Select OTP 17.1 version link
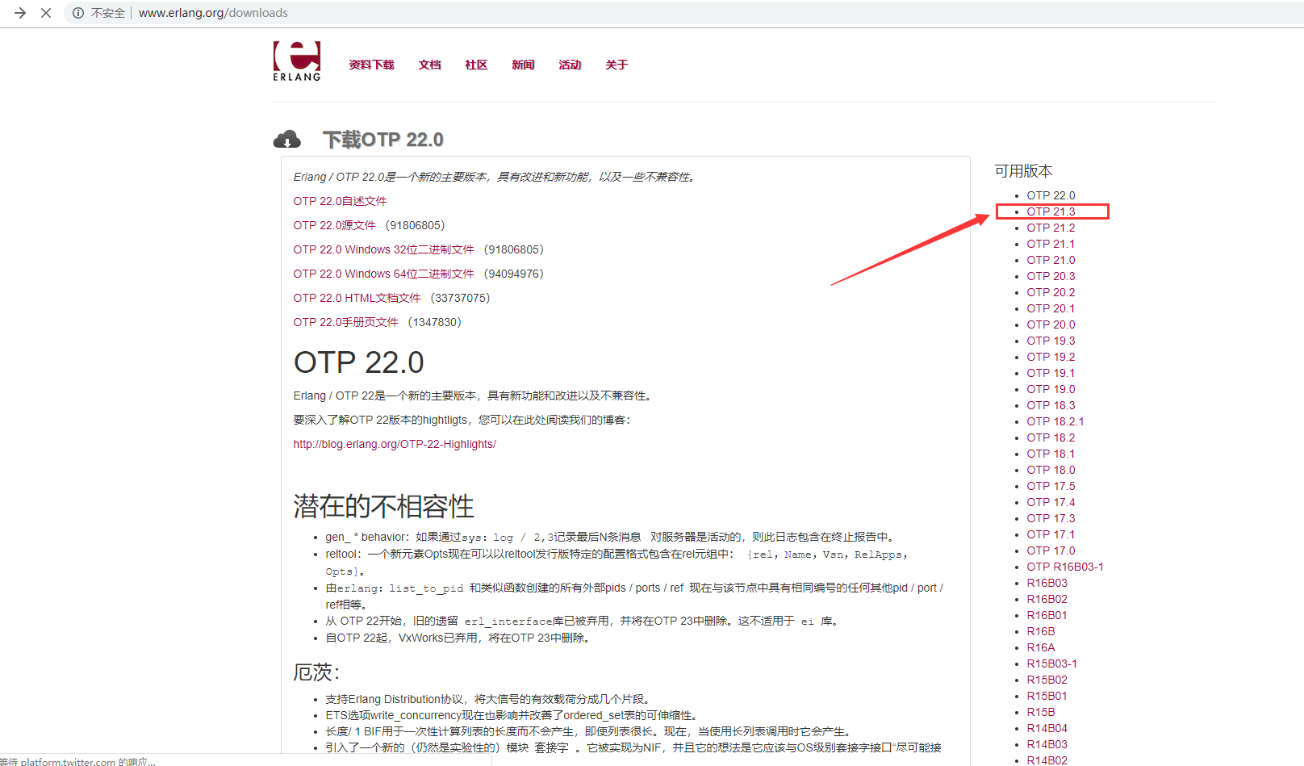This screenshot has width=1304, height=766. click(1051, 534)
